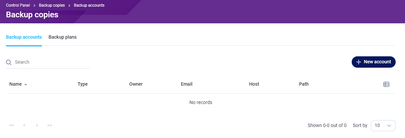The width and height of the screenshot is (405, 138).
Task: Click the Owner column header
Action: (x=136, y=84)
